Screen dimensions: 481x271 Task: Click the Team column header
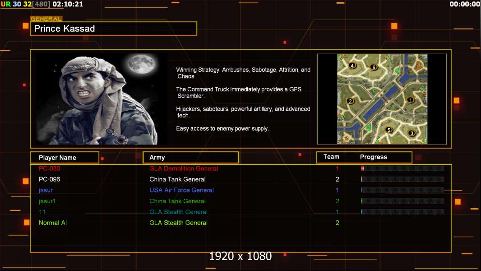[331, 157]
